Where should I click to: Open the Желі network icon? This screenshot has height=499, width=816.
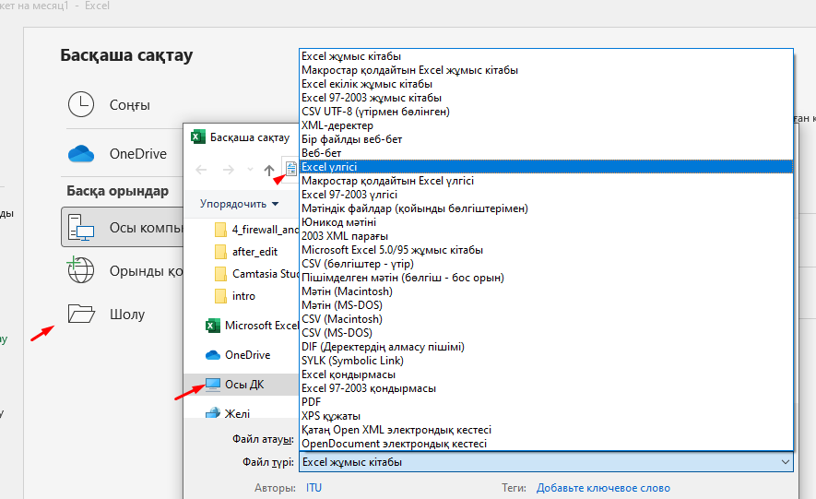point(213,413)
